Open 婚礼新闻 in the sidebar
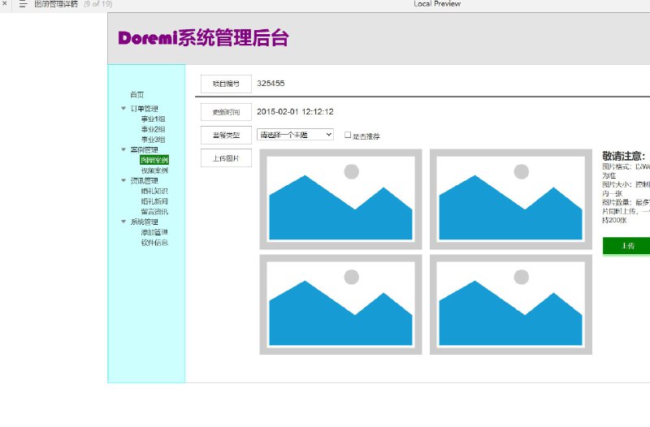 coord(154,201)
